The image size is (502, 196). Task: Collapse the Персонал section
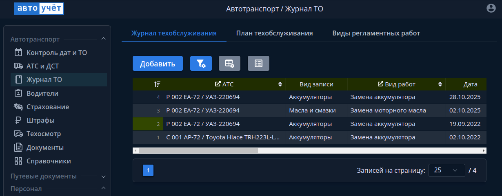tap(103, 188)
